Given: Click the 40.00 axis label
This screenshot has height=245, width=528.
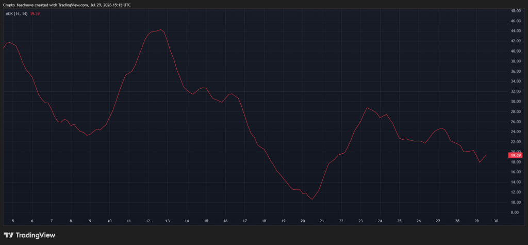Looking at the screenshot, I should [x=516, y=51].
